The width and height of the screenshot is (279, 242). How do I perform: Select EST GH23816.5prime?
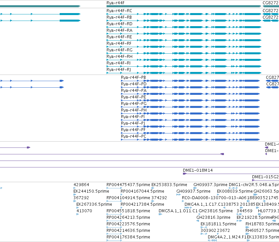click(216, 211)
